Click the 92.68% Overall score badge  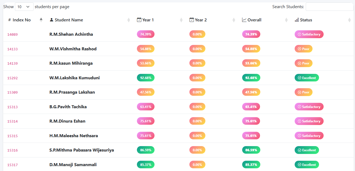click(x=251, y=78)
